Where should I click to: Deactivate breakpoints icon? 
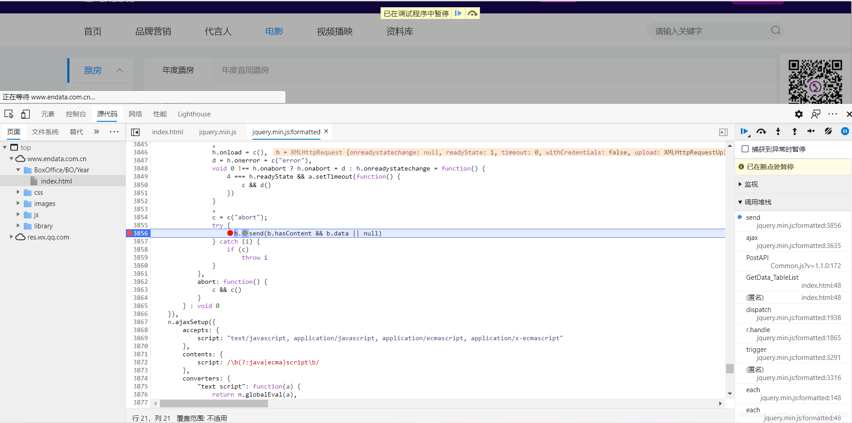tap(828, 131)
